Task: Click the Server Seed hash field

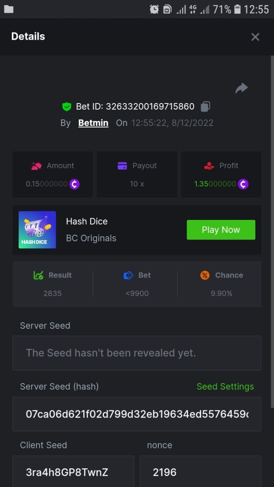Action: coord(137,414)
